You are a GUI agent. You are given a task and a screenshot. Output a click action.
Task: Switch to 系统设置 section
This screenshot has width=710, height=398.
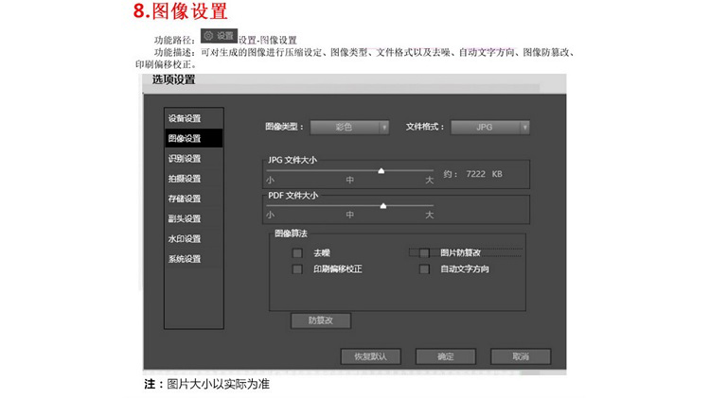[x=194, y=259]
